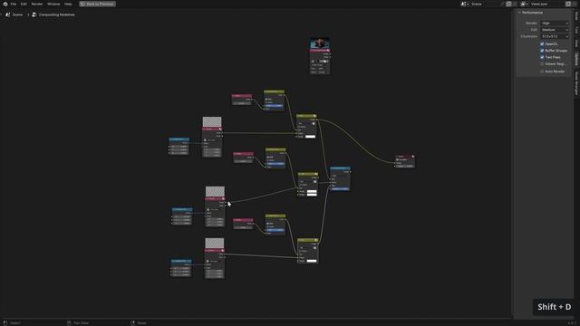The image size is (580, 326).
Task: Click the white color swatch on the lowest mix node
Action: [x=312, y=261]
